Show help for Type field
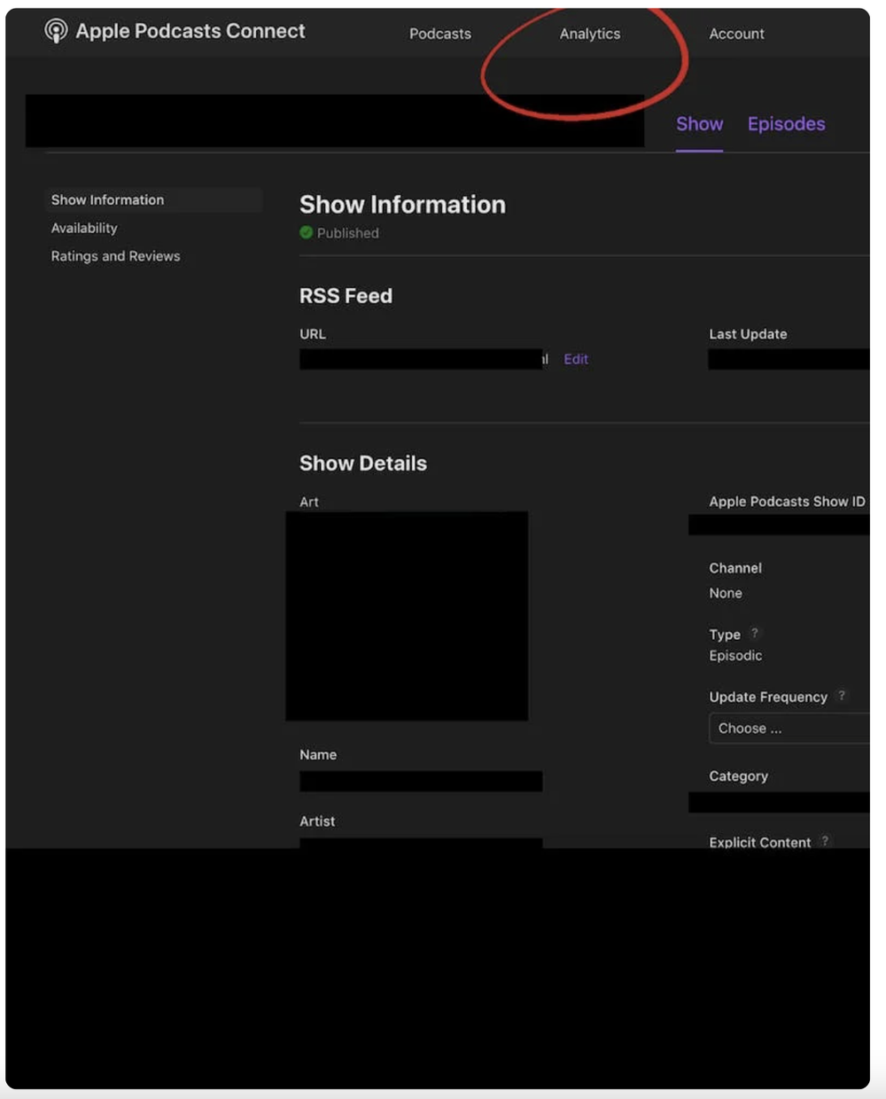 755,633
